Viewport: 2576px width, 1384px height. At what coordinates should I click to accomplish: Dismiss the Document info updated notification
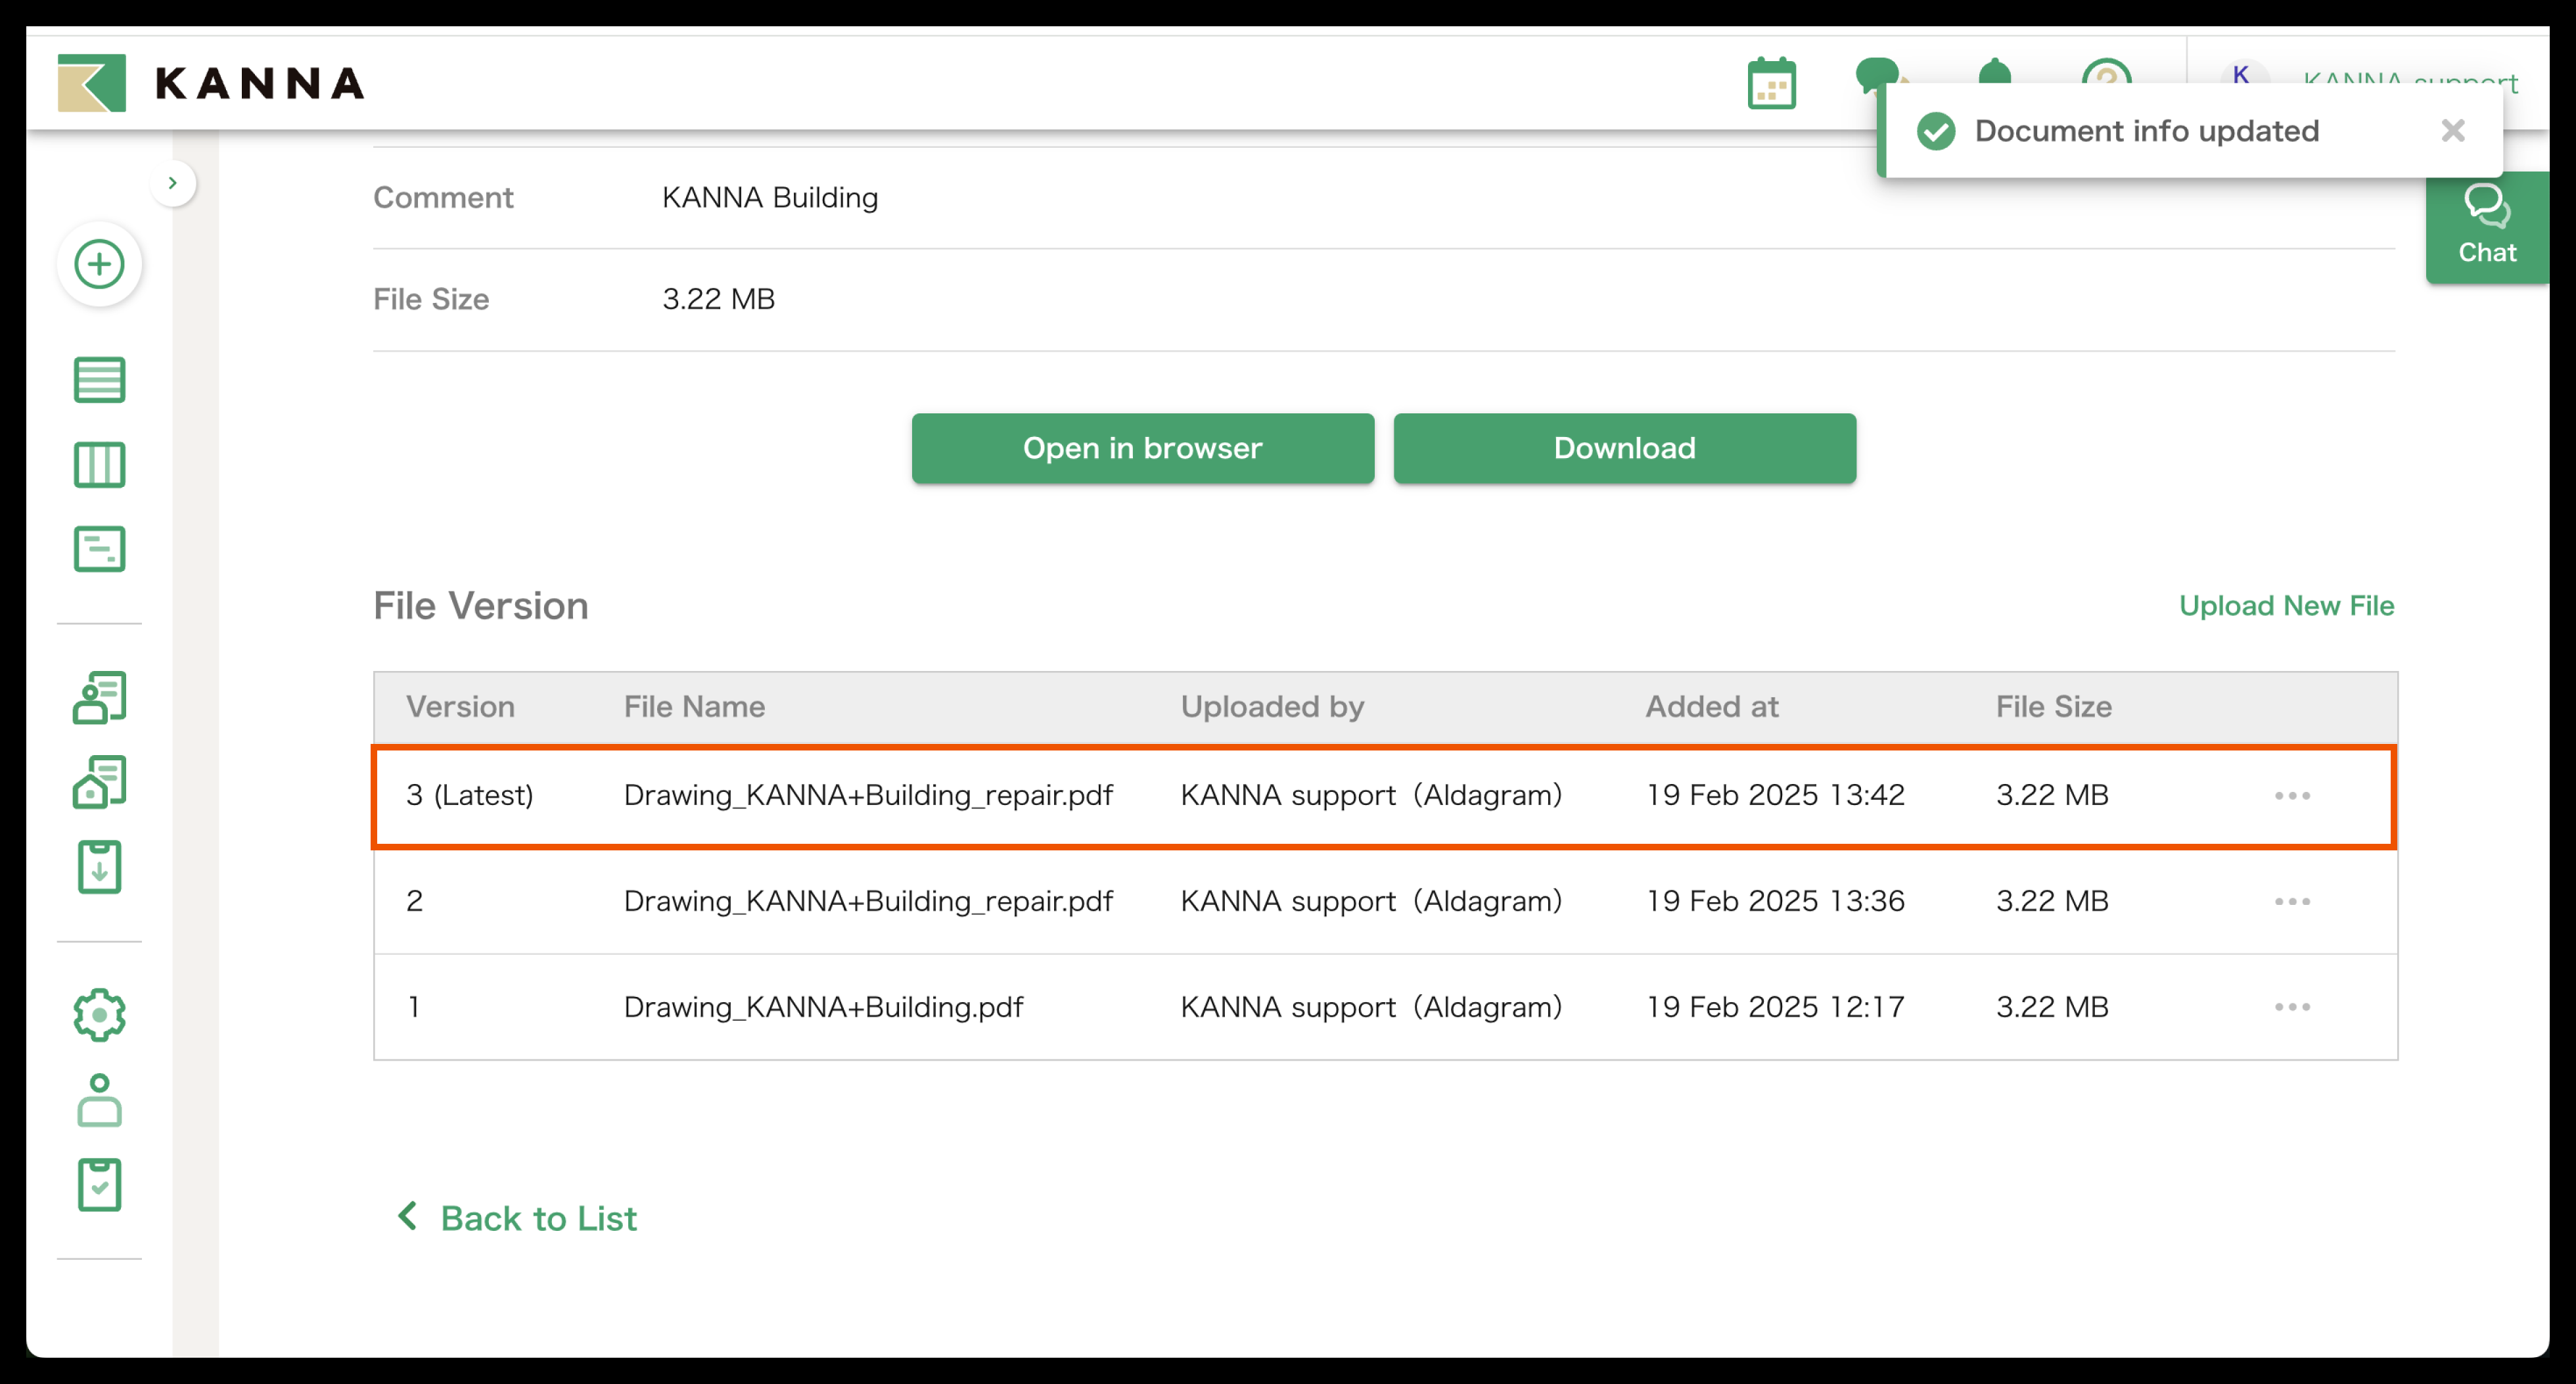(x=2452, y=131)
